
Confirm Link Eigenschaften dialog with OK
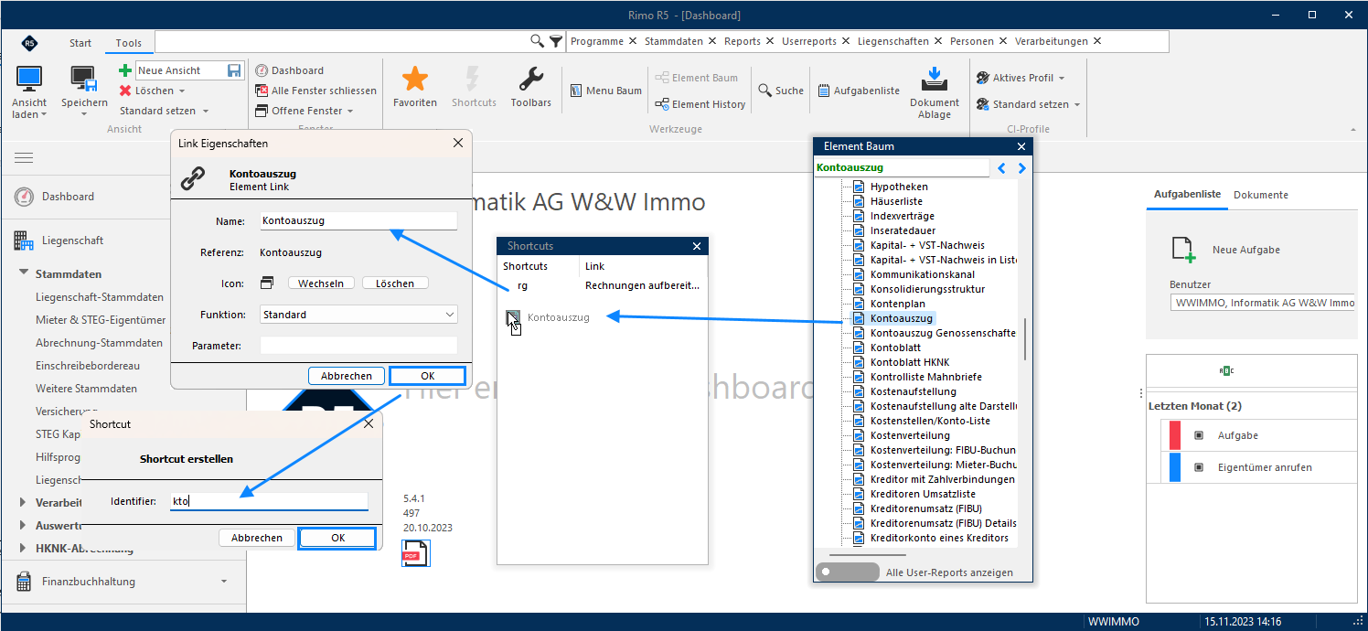tap(428, 376)
